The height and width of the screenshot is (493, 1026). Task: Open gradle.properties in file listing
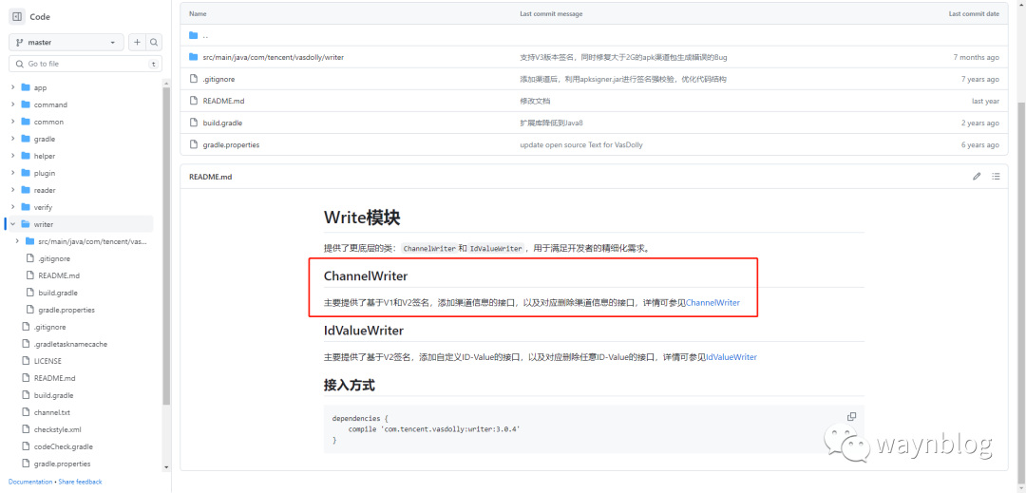pyautogui.click(x=231, y=144)
